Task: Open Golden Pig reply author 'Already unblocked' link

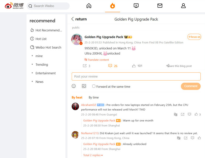Action: (x=99, y=144)
